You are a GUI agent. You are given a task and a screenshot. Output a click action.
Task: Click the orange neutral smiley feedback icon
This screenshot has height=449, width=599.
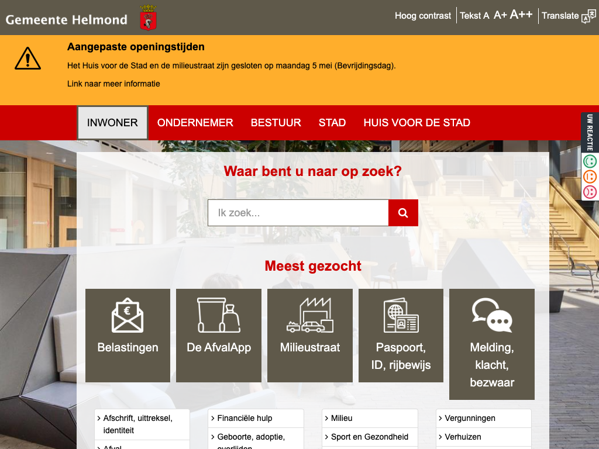click(590, 177)
